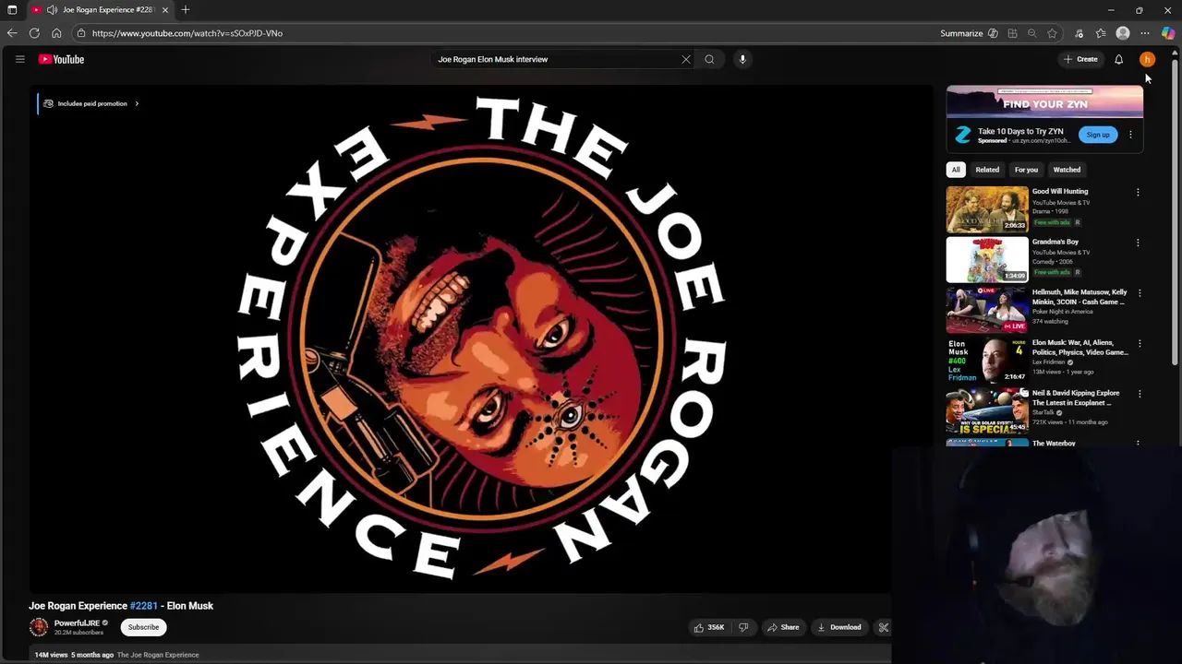Click Summarize in the address bar

tap(970, 33)
